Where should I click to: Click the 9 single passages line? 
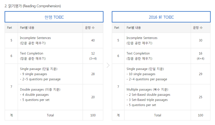click(x=33, y=74)
